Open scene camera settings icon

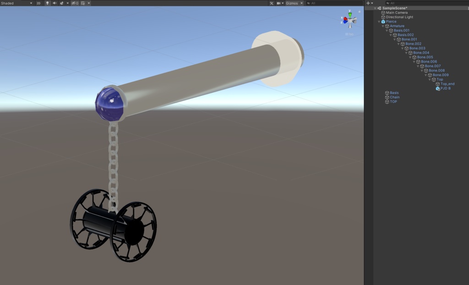279,3
